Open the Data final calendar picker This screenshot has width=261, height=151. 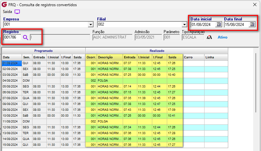tap(252, 24)
